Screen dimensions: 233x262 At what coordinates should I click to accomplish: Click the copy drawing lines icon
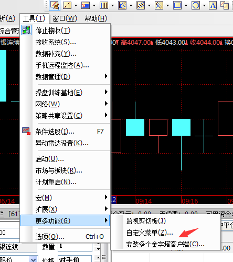pyautogui.click(x=225, y=5)
